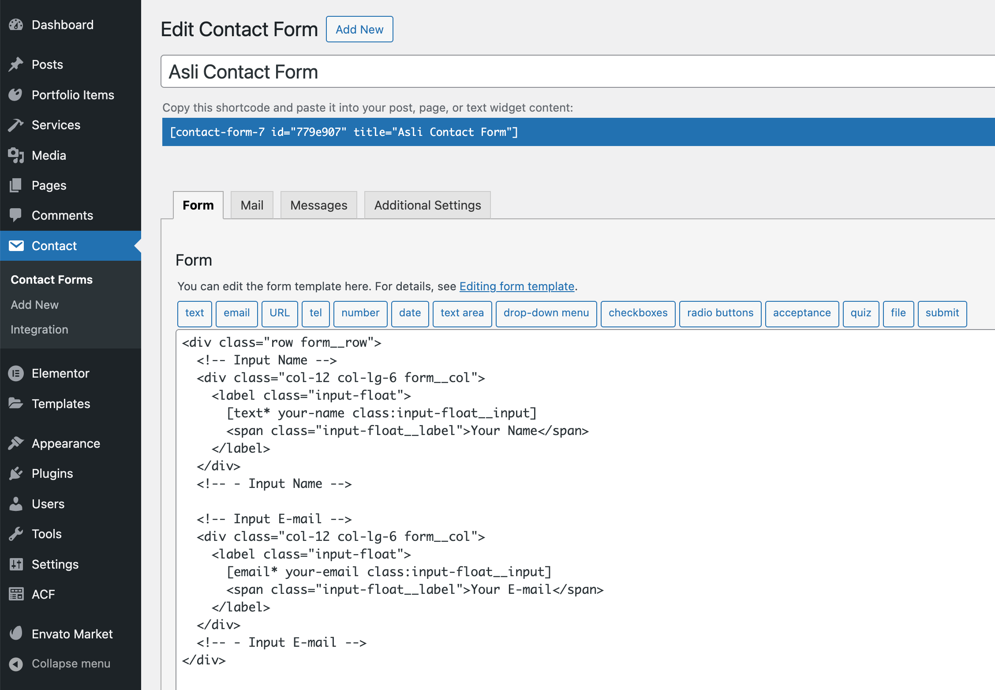Image resolution: width=995 pixels, height=690 pixels.
Task: Click the Appearance paintbrush icon
Action: pos(16,443)
